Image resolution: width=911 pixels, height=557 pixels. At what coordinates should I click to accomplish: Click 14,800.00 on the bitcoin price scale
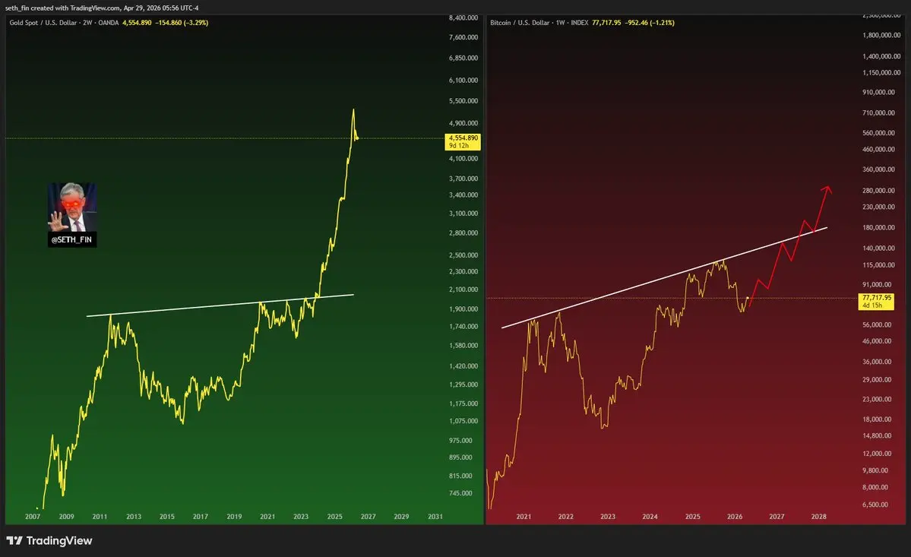tap(877, 435)
